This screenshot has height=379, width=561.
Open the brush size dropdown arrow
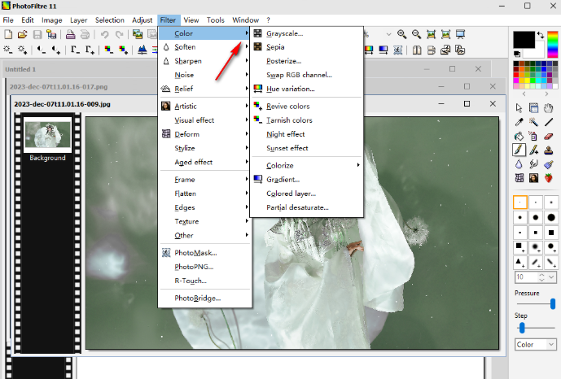551,277
